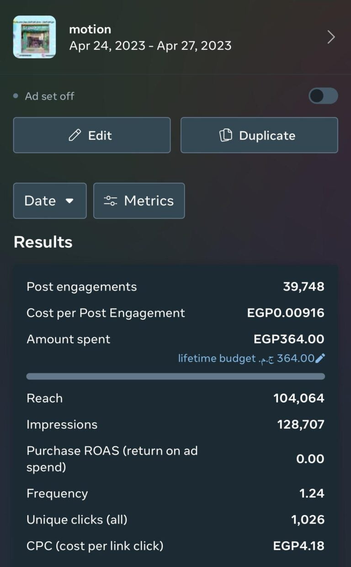
Task: Select the Reach metric value 104,064
Action: (x=298, y=398)
